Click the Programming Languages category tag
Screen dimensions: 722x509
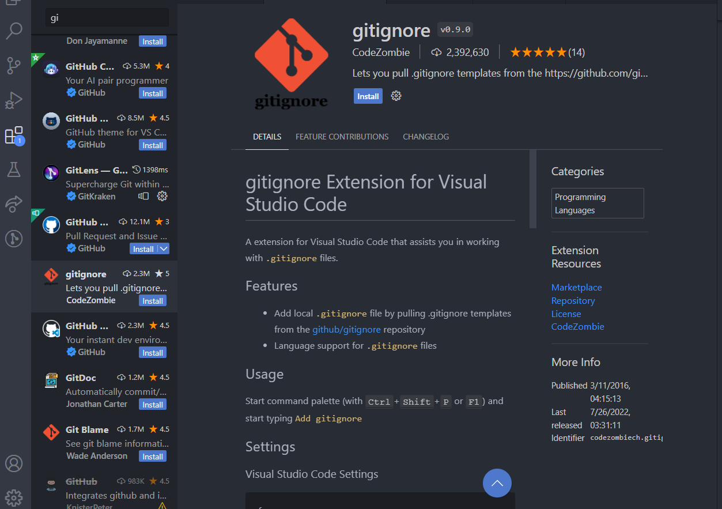pyautogui.click(x=598, y=203)
